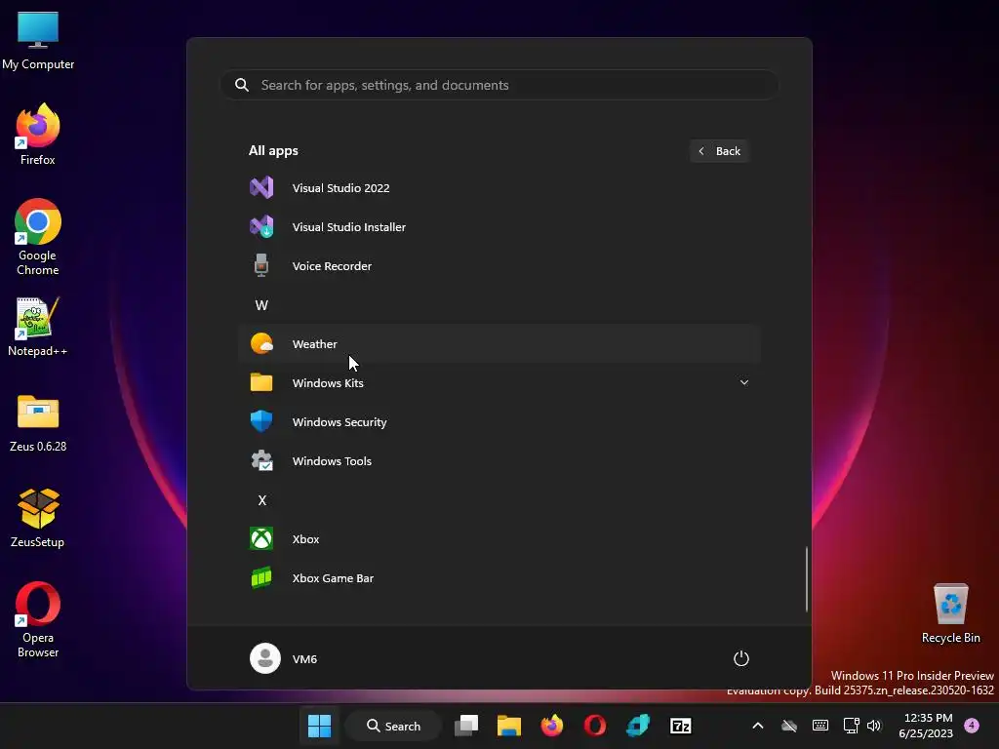Show hidden system tray icons
Screen dimensions: 999x749
(757, 726)
